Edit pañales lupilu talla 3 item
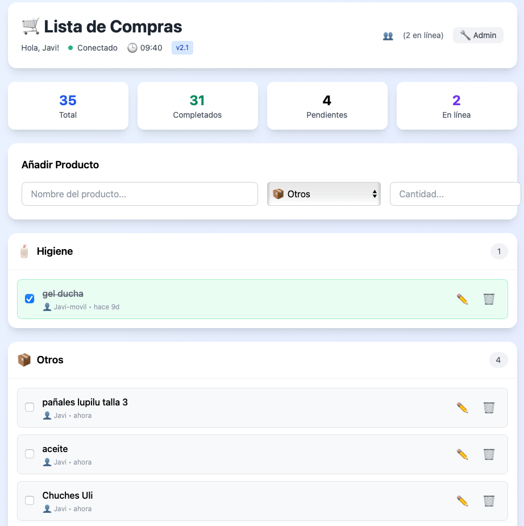 pyautogui.click(x=462, y=408)
